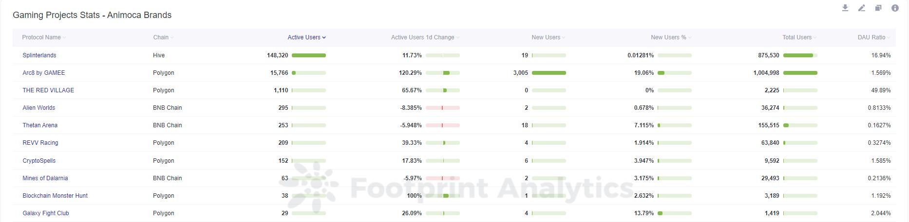Click THE RED VILLAGE link

click(x=48, y=90)
